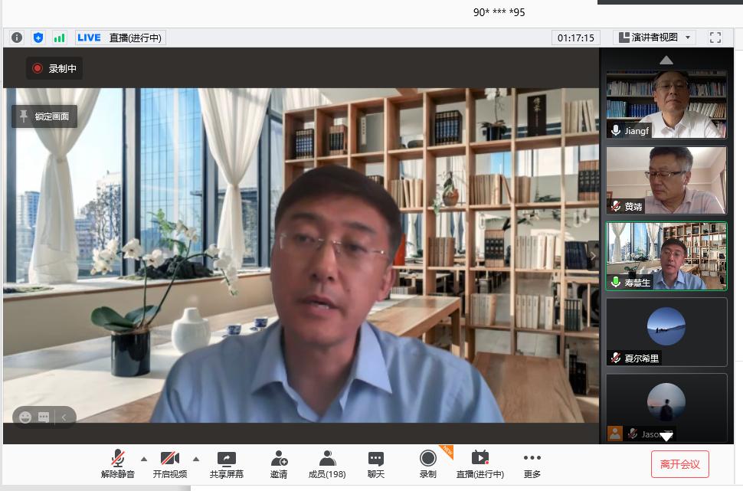
Task: Open the emoji reactions icon
Action: coord(25,417)
